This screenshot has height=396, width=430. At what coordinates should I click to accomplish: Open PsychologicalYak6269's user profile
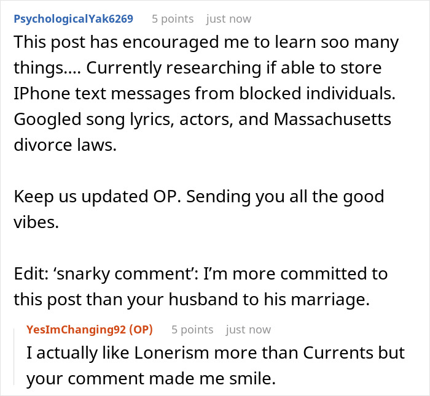point(74,19)
